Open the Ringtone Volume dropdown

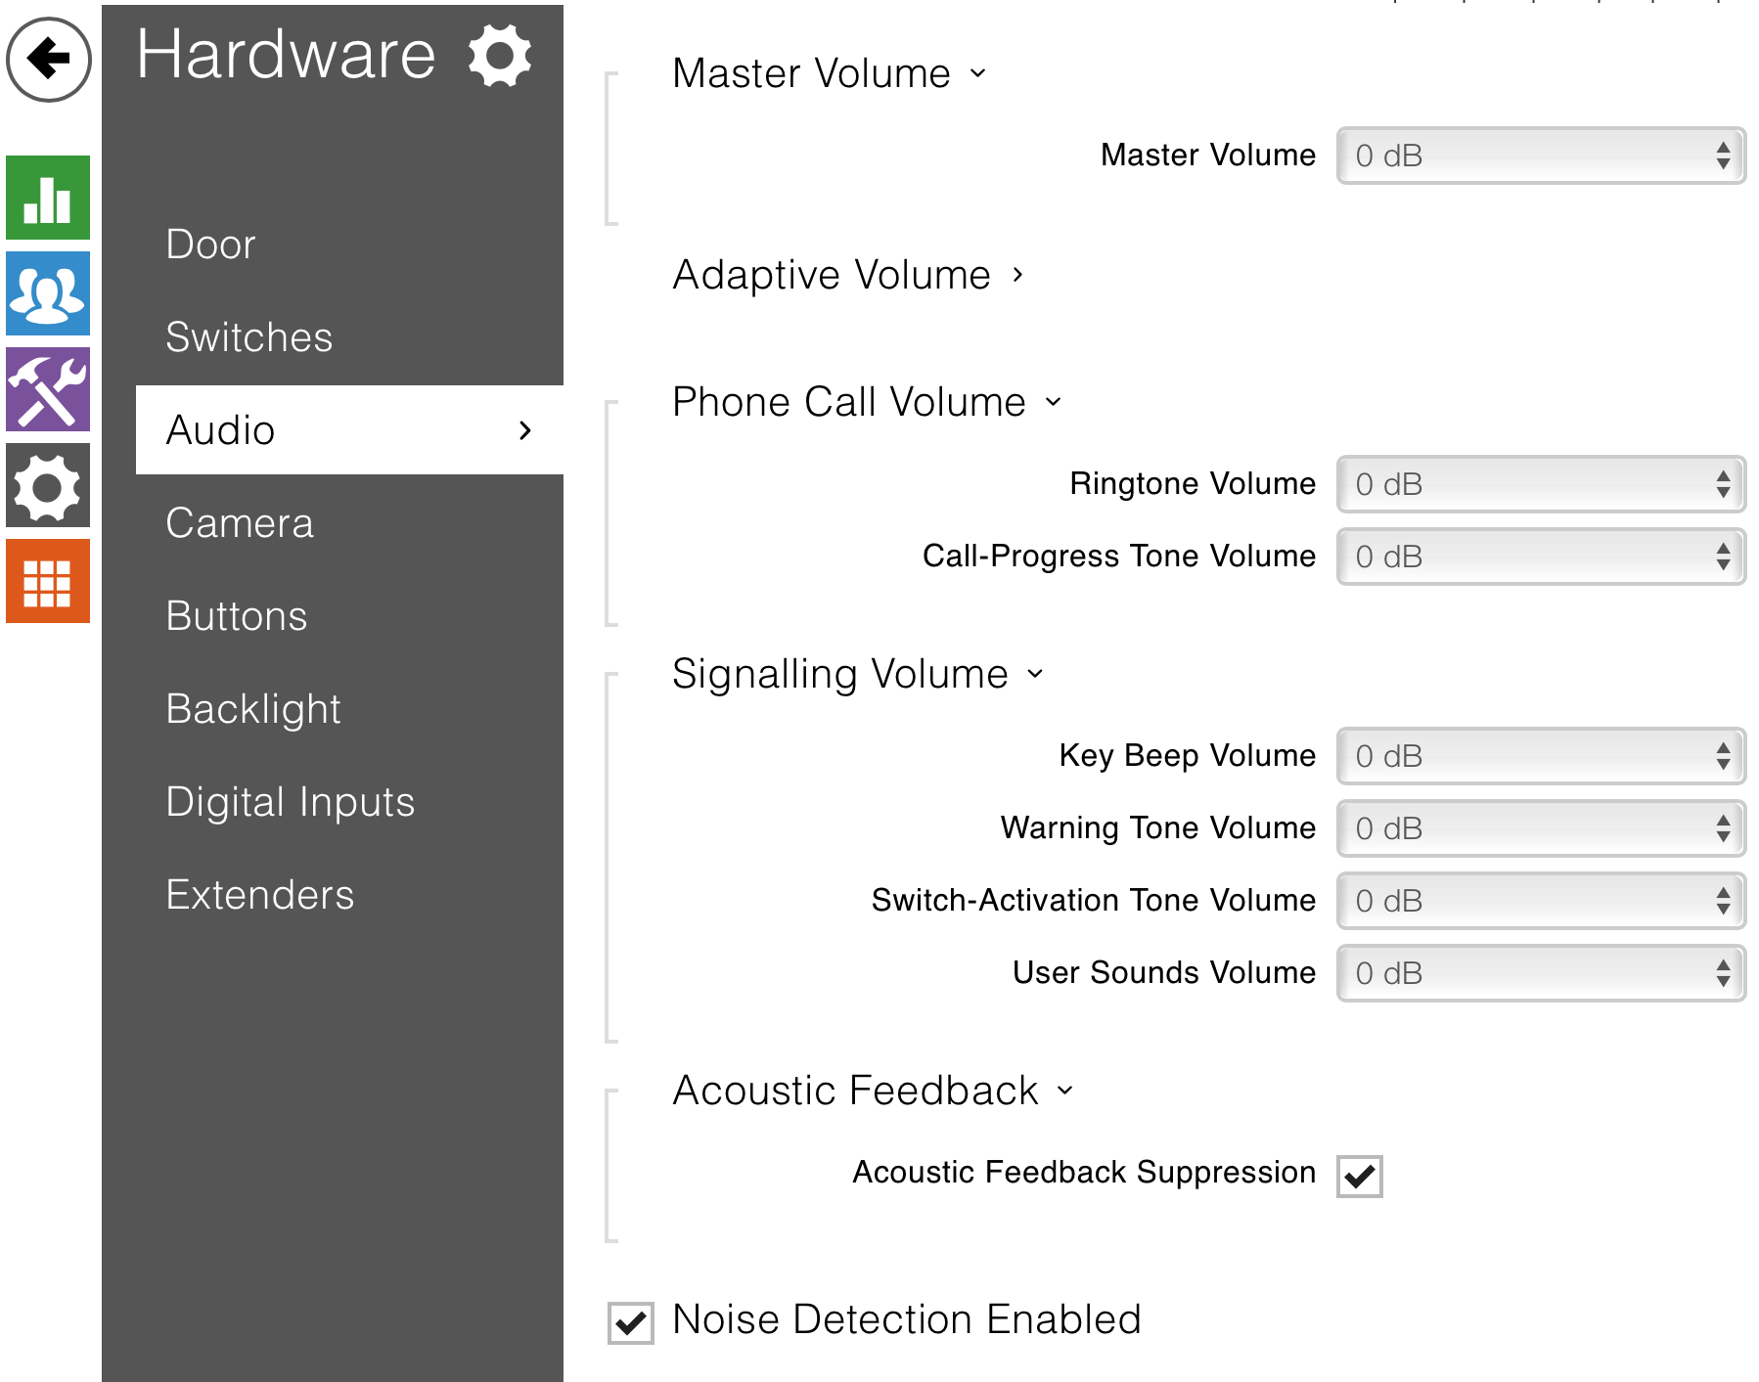pos(1540,484)
